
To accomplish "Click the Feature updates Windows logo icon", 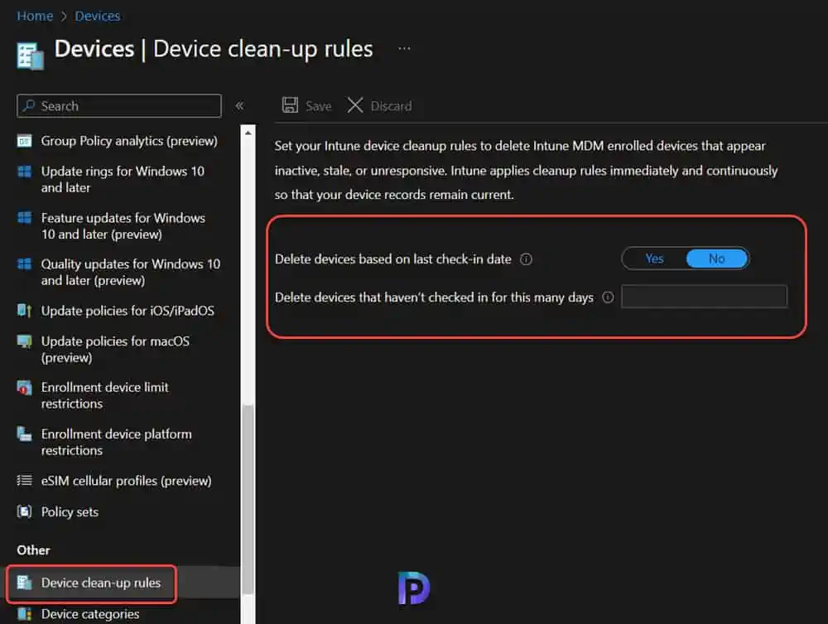I will [24, 218].
